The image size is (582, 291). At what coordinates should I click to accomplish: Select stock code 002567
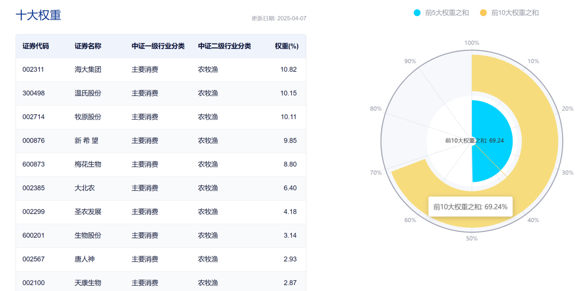[33, 259]
